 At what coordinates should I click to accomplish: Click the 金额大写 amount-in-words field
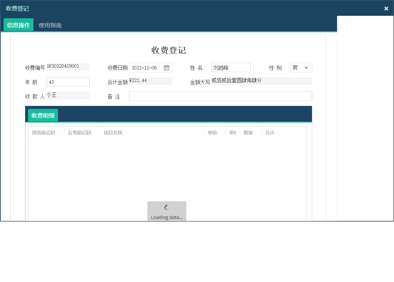click(x=262, y=81)
